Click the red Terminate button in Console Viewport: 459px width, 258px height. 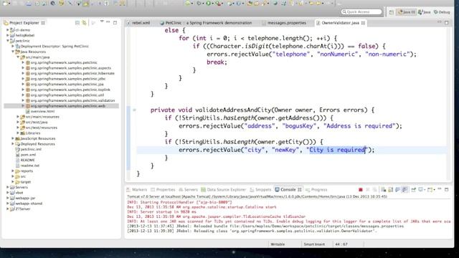360,189
